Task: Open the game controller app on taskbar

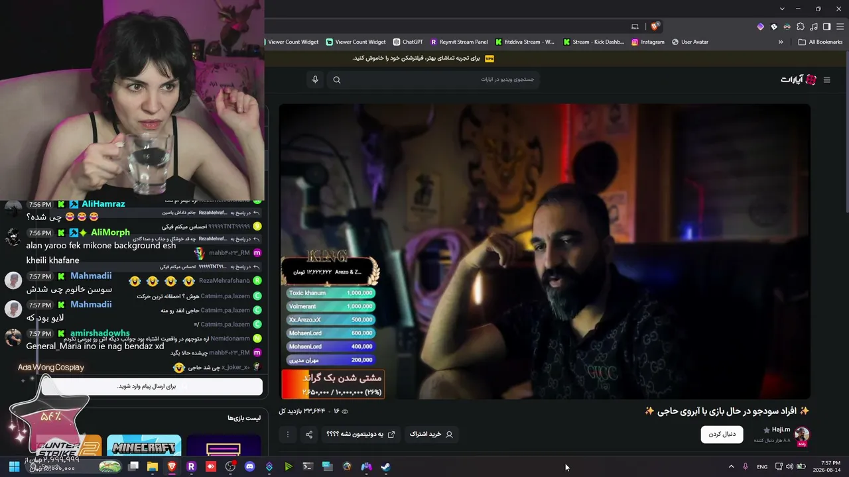Action: pyautogui.click(x=366, y=466)
